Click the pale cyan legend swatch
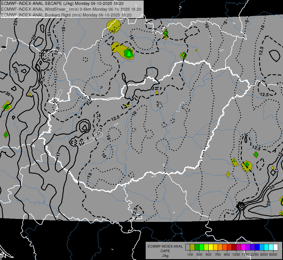This screenshot has height=260, width=283. point(271,247)
